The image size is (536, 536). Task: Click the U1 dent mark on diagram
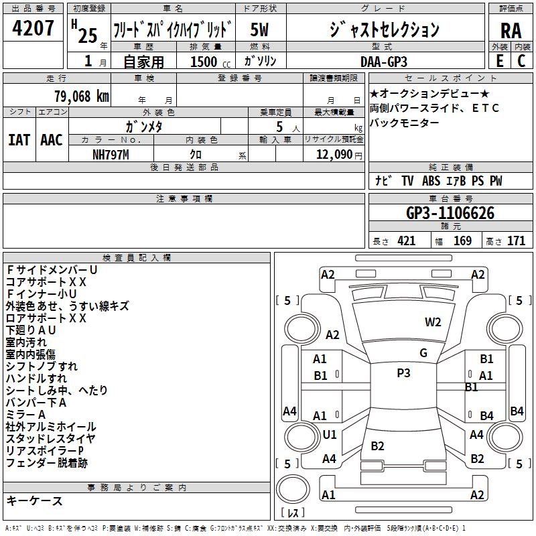329,434
